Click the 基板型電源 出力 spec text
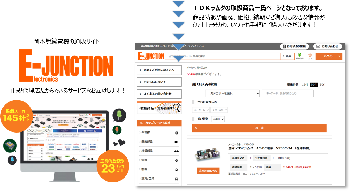 246,174
